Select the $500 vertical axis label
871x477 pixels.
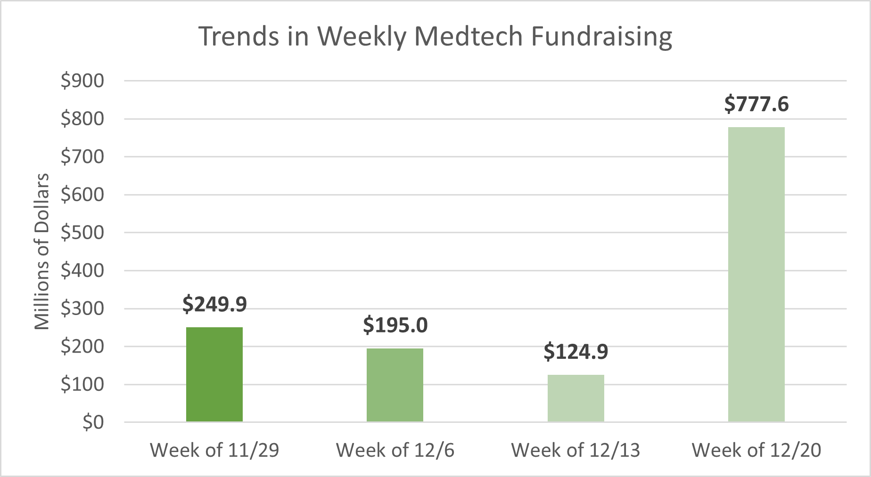point(82,233)
